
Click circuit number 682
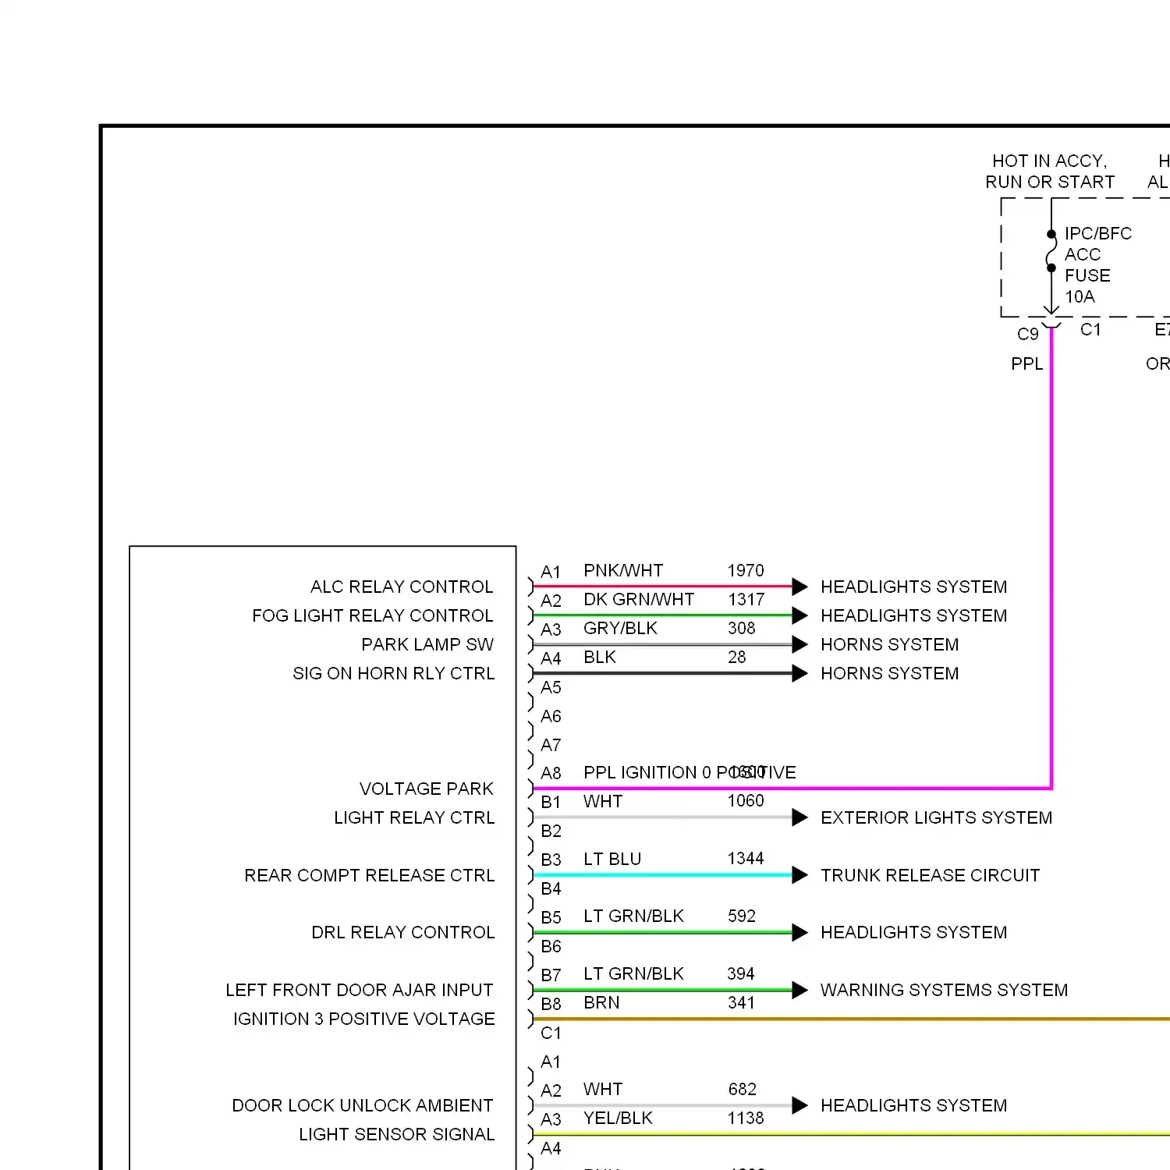tap(743, 1089)
